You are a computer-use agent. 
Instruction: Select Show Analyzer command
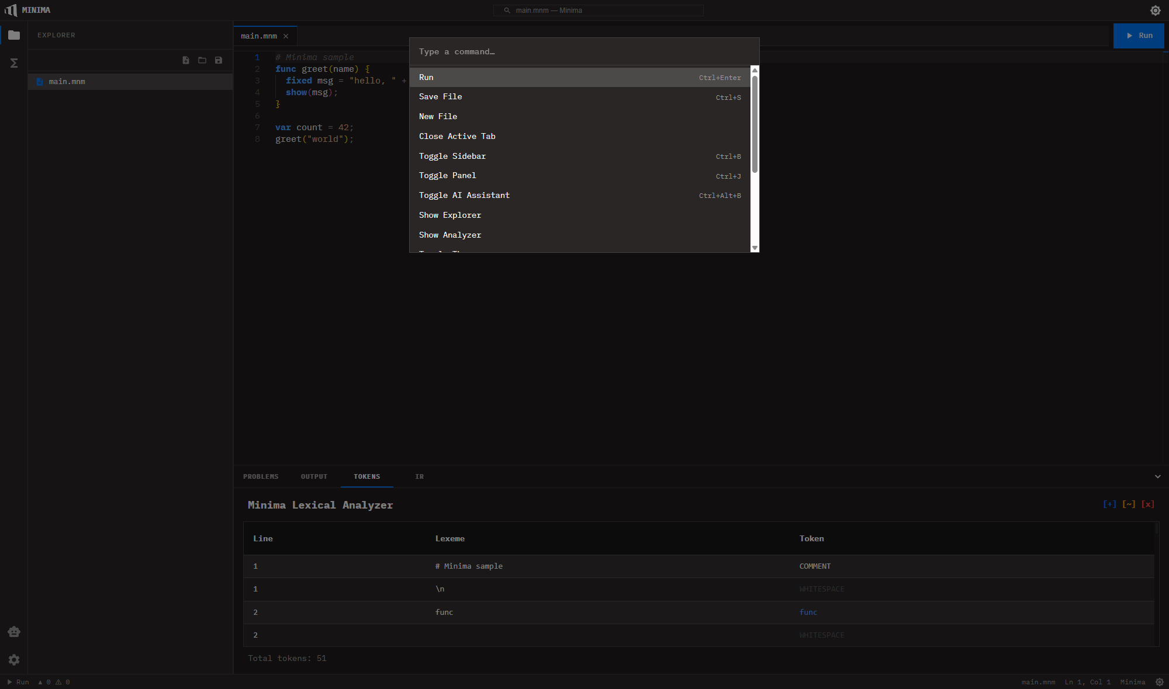coord(580,235)
